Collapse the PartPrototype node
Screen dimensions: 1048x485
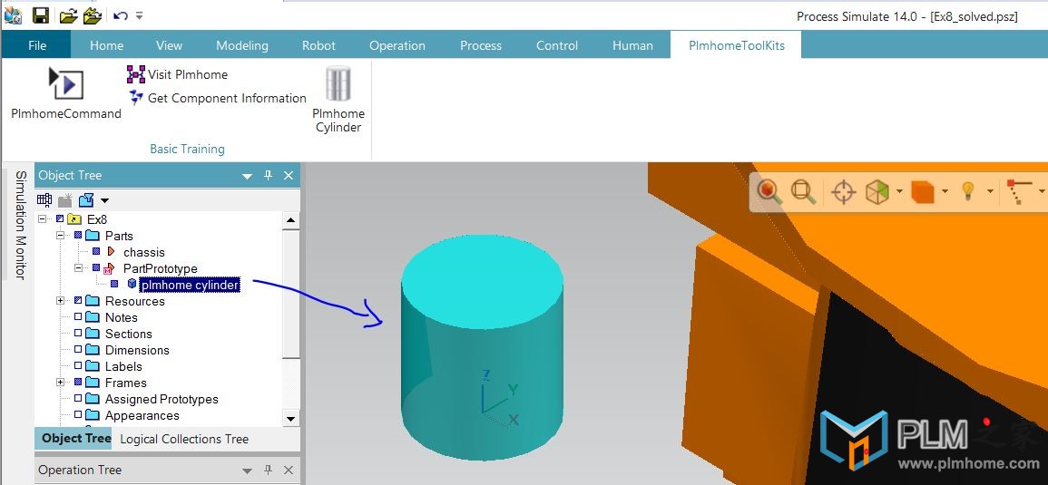click(x=78, y=268)
